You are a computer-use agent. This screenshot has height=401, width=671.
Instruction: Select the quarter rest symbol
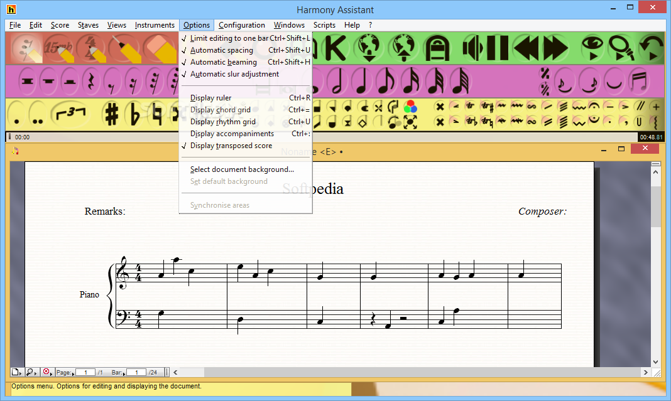tap(90, 81)
